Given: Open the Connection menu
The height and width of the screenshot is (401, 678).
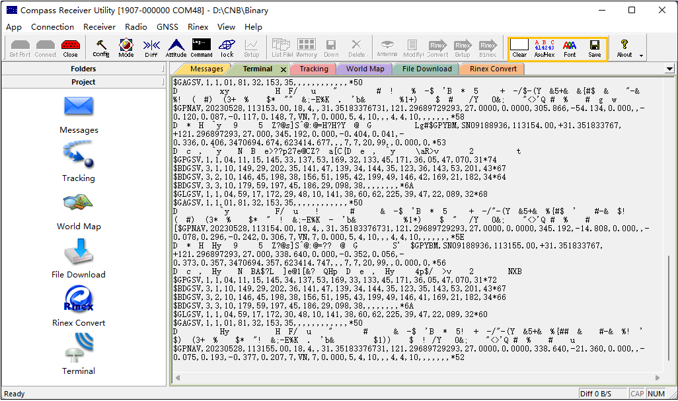Looking at the screenshot, I should (x=52, y=27).
